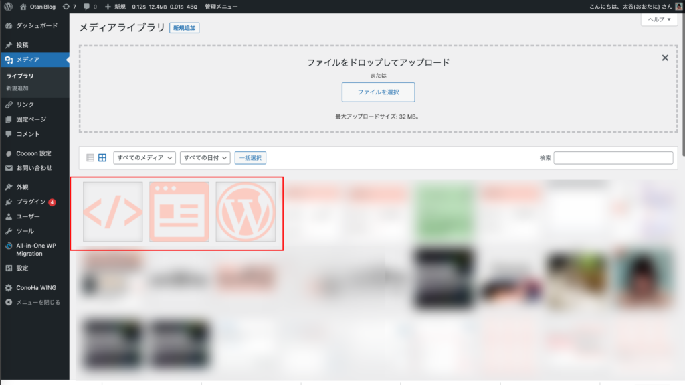The image size is (685, 385).
Task: Select the web page layout thumbnail
Action: 179,212
